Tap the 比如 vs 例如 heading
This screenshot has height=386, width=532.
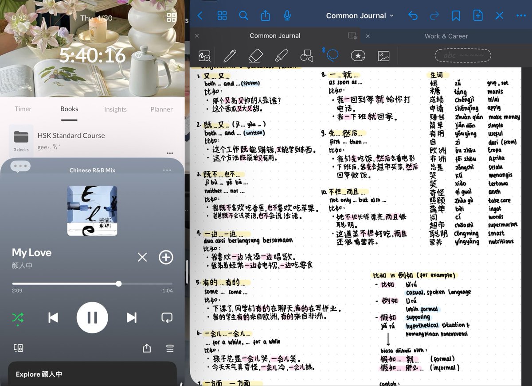tap(414, 275)
